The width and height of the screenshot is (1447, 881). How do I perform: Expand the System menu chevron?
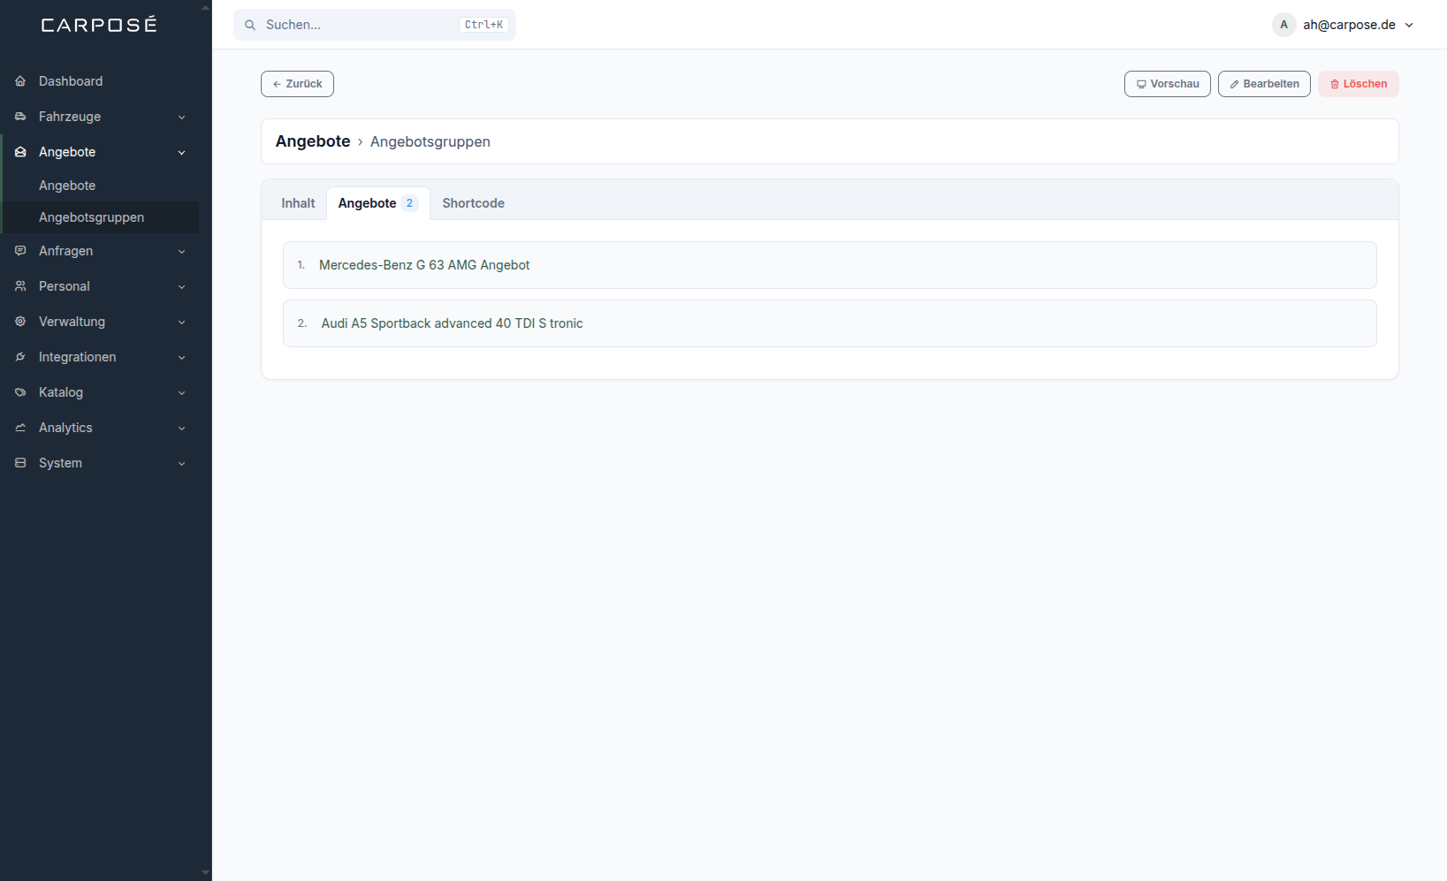[181, 463]
